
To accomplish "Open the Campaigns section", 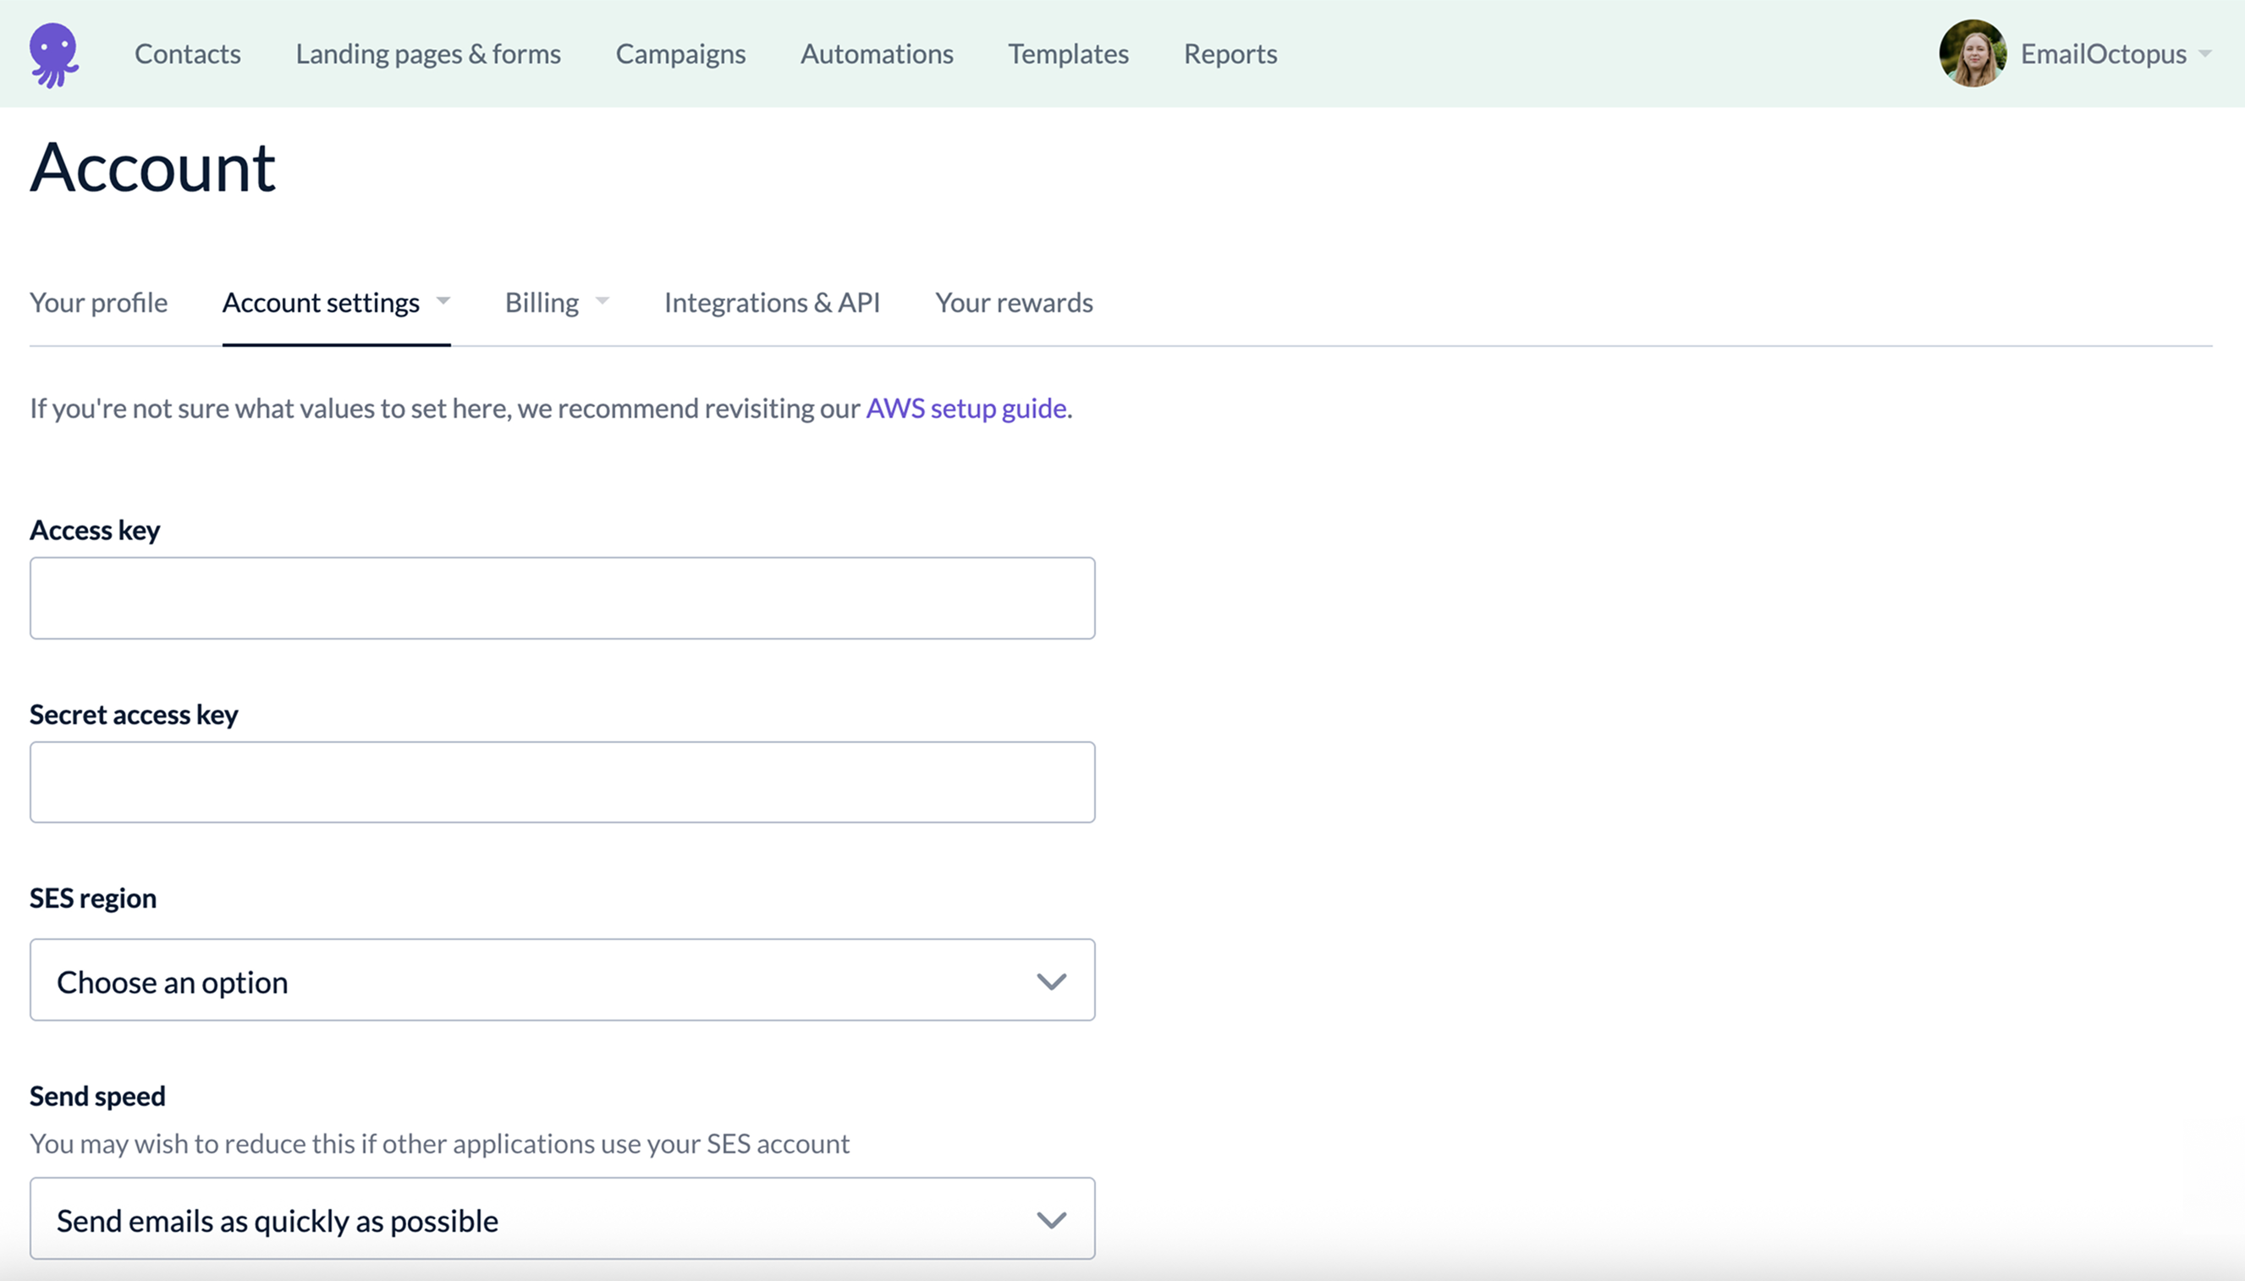I will click(x=680, y=53).
